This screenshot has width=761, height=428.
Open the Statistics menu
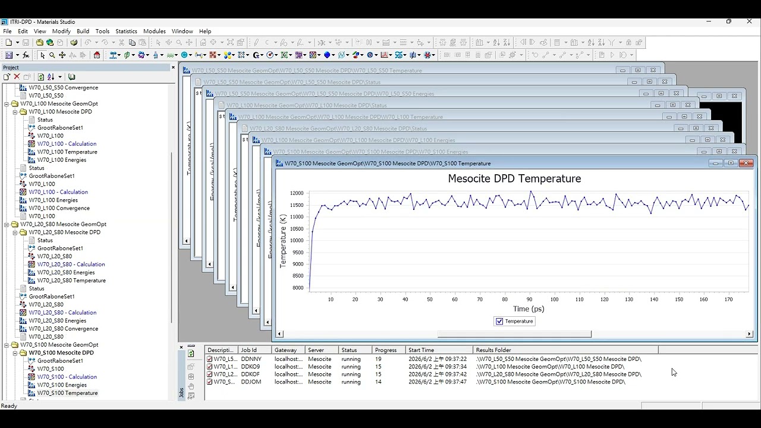click(126, 31)
